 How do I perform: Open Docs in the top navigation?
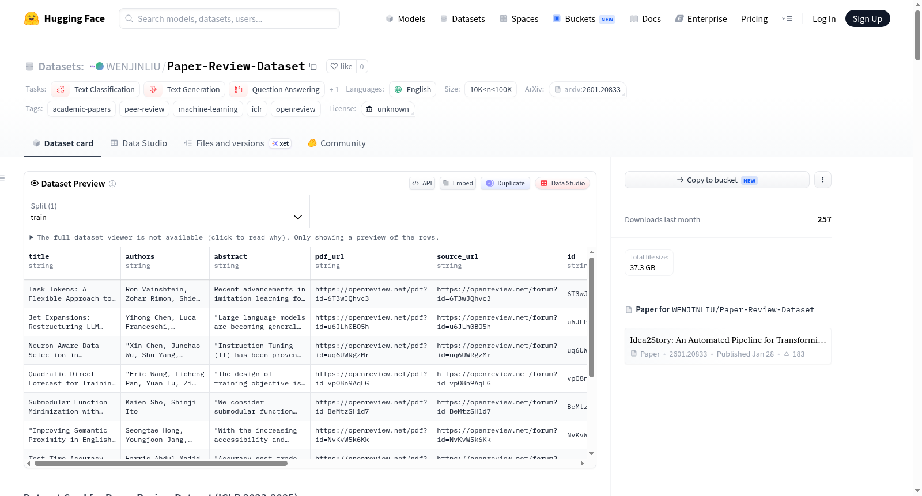point(645,18)
